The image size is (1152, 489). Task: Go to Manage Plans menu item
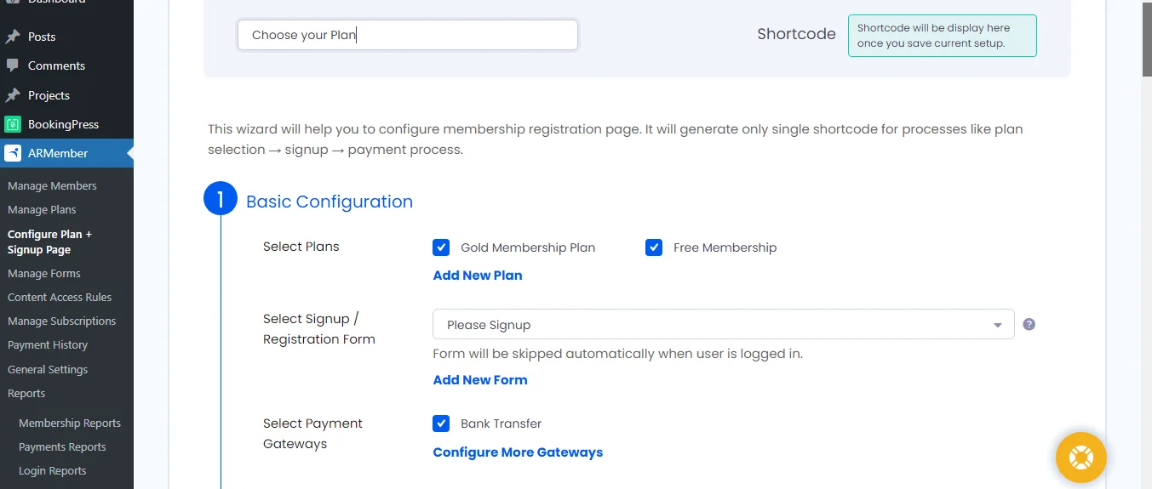[x=42, y=209]
